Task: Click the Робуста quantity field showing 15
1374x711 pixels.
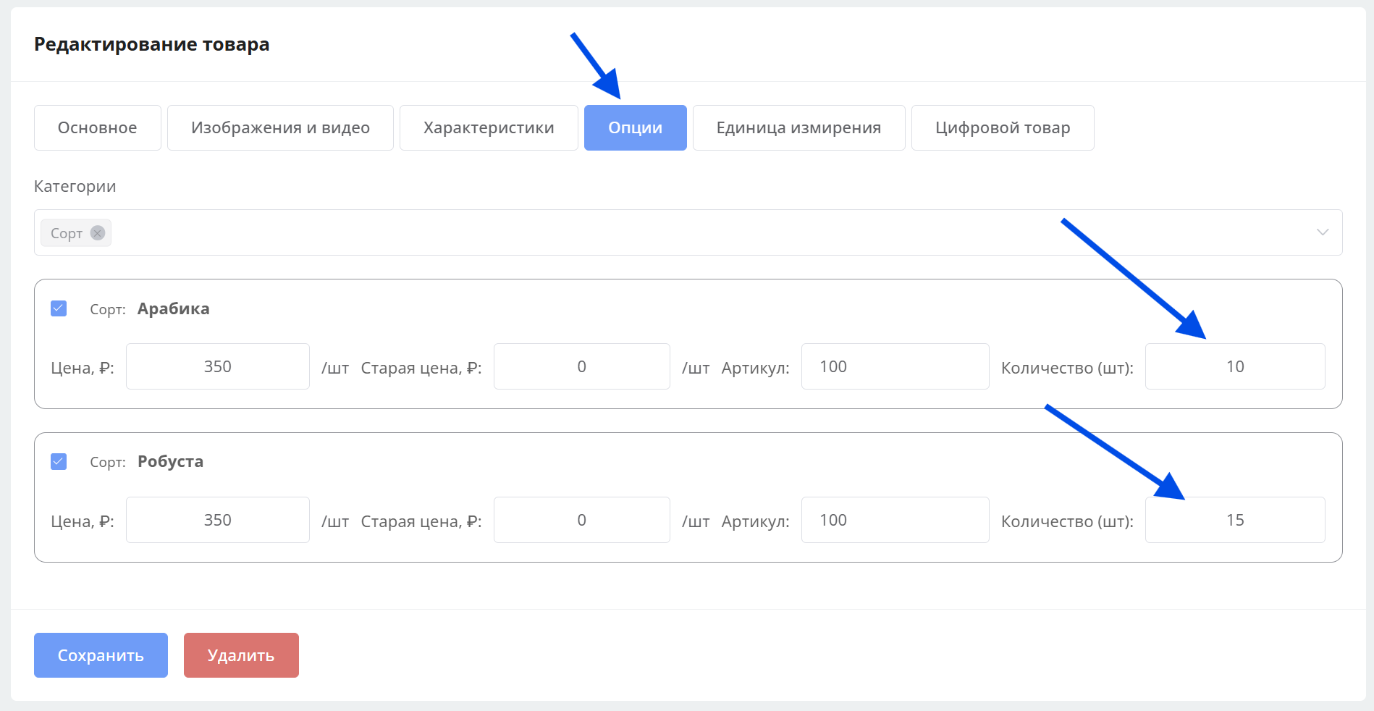Action: tap(1234, 520)
